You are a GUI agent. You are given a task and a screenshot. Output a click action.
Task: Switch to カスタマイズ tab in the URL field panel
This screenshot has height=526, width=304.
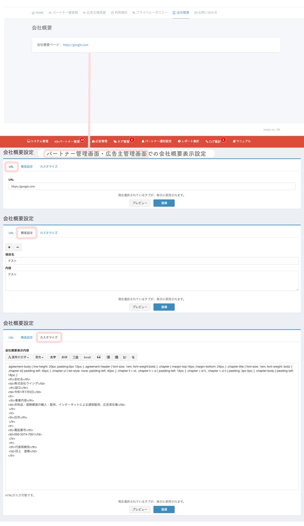point(49,167)
